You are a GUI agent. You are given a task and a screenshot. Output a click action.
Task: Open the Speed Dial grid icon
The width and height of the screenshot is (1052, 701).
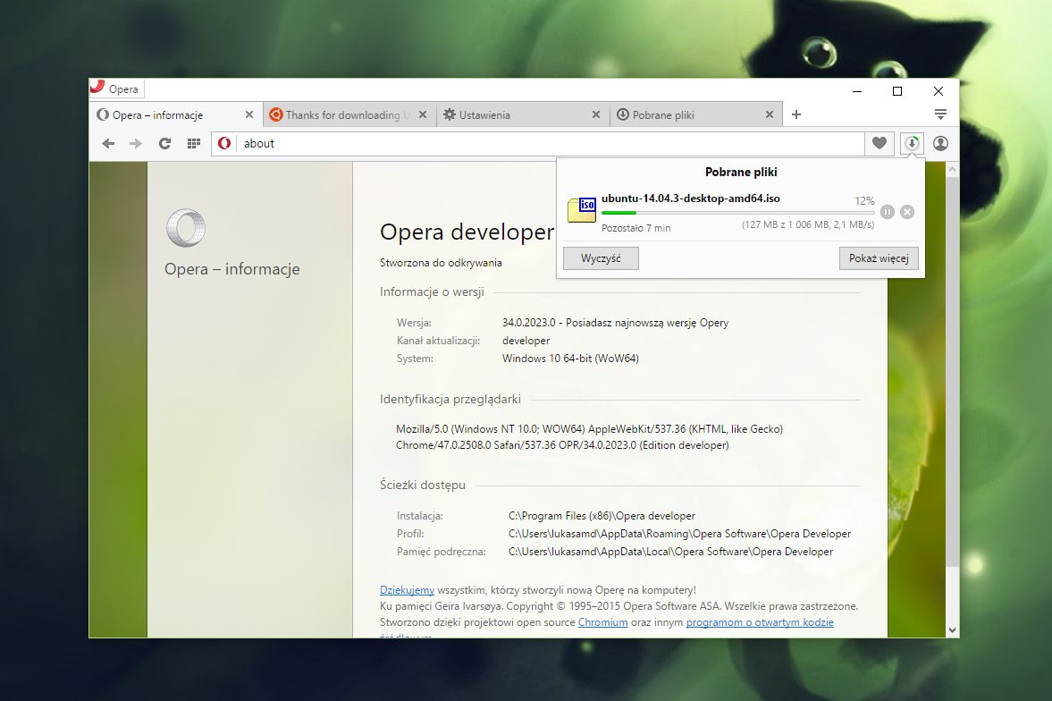193,143
